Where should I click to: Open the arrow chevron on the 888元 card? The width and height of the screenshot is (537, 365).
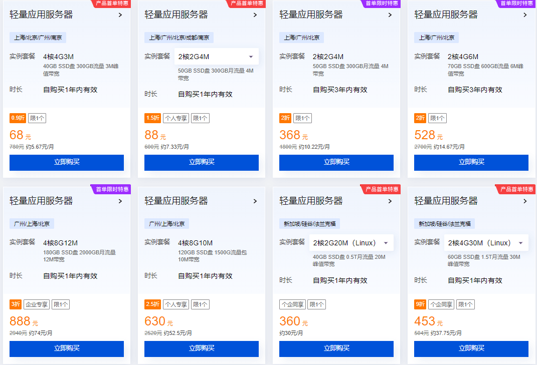pyautogui.click(x=120, y=201)
